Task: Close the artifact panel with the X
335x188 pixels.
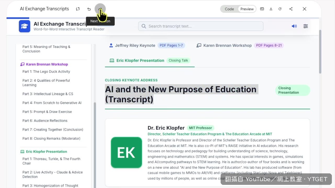Action: tap(304, 9)
